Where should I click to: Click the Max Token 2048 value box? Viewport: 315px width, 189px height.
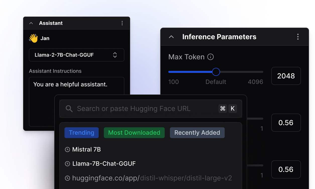coord(286,76)
